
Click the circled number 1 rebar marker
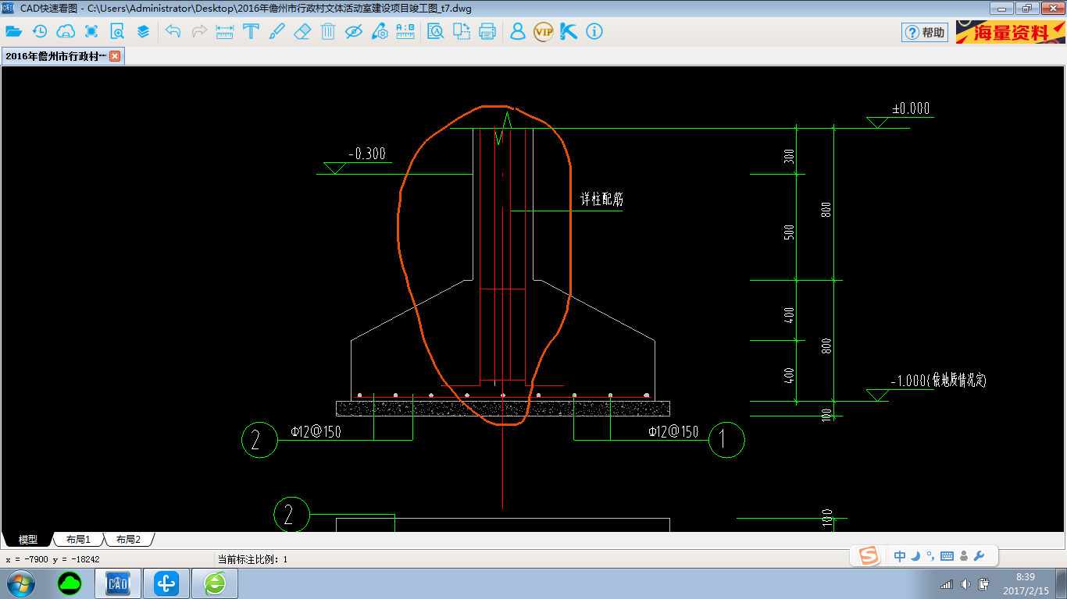tap(726, 440)
